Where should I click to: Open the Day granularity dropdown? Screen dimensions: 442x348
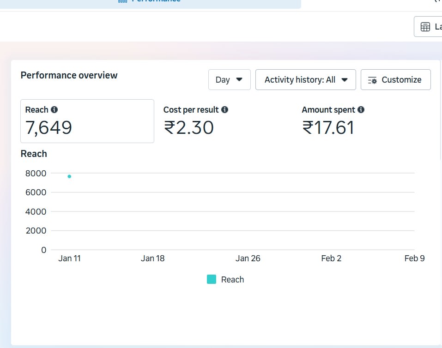[x=229, y=80]
